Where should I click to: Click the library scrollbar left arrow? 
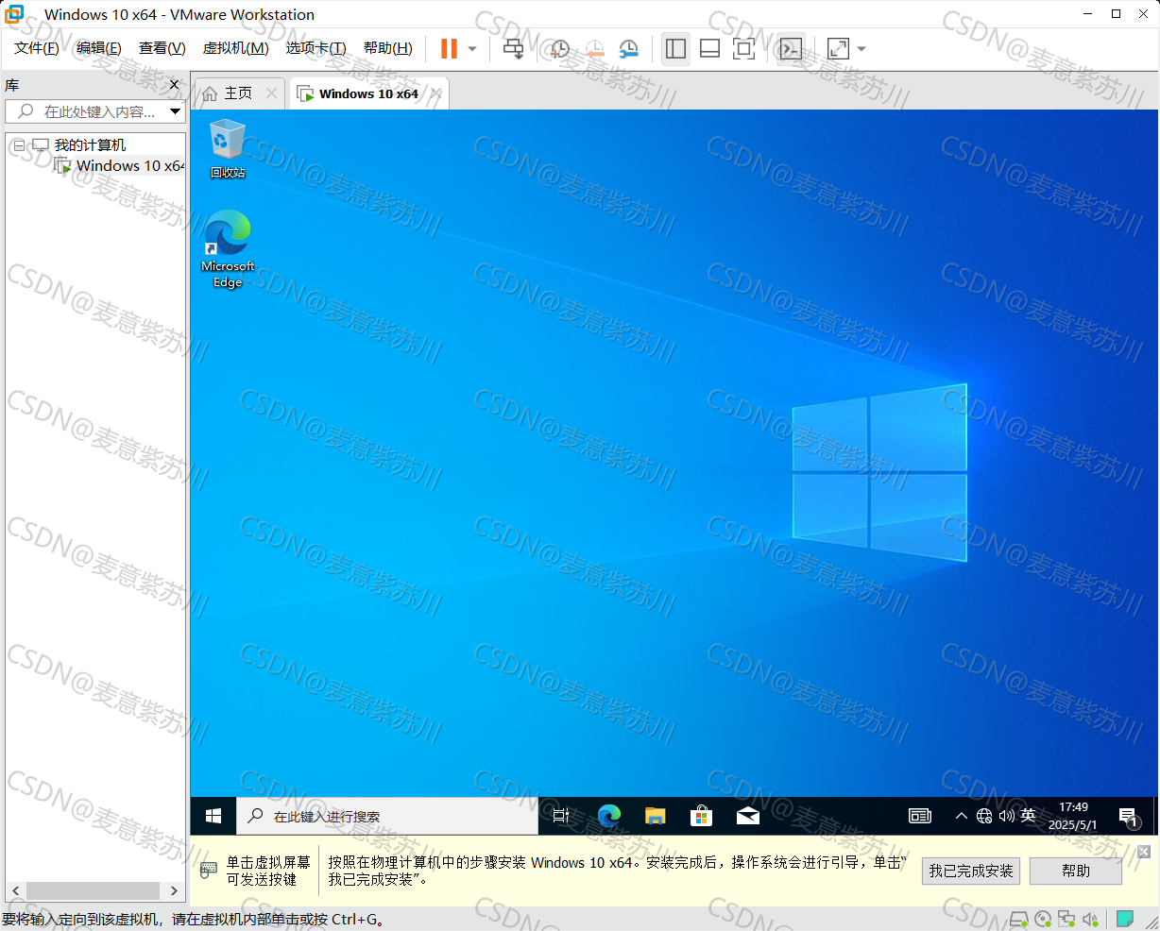(15, 890)
